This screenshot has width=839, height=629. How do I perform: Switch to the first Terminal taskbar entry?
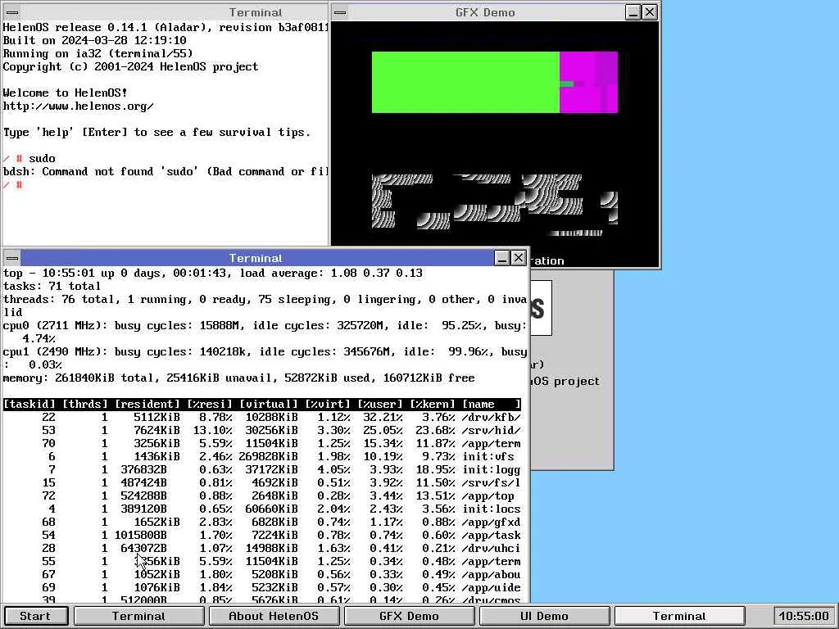(x=138, y=616)
